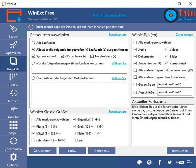Viewport: 196px width, 168px height.
Task: Open the Stapel batch grid tool
Action: tap(13, 128)
